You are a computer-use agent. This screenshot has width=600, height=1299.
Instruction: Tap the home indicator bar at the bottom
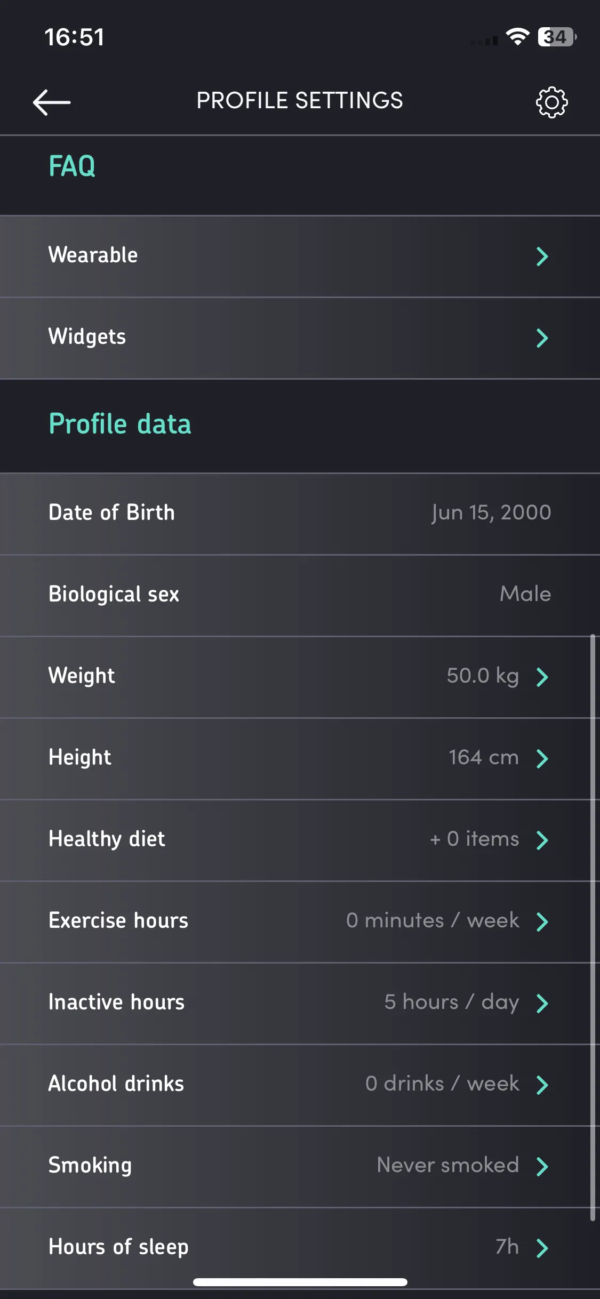tap(300, 1282)
